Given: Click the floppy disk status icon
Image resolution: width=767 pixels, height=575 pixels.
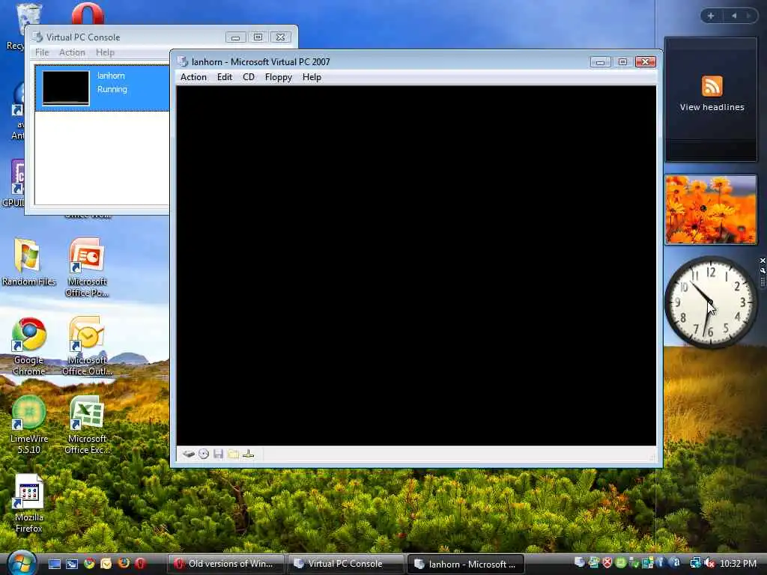Looking at the screenshot, I should coord(218,454).
